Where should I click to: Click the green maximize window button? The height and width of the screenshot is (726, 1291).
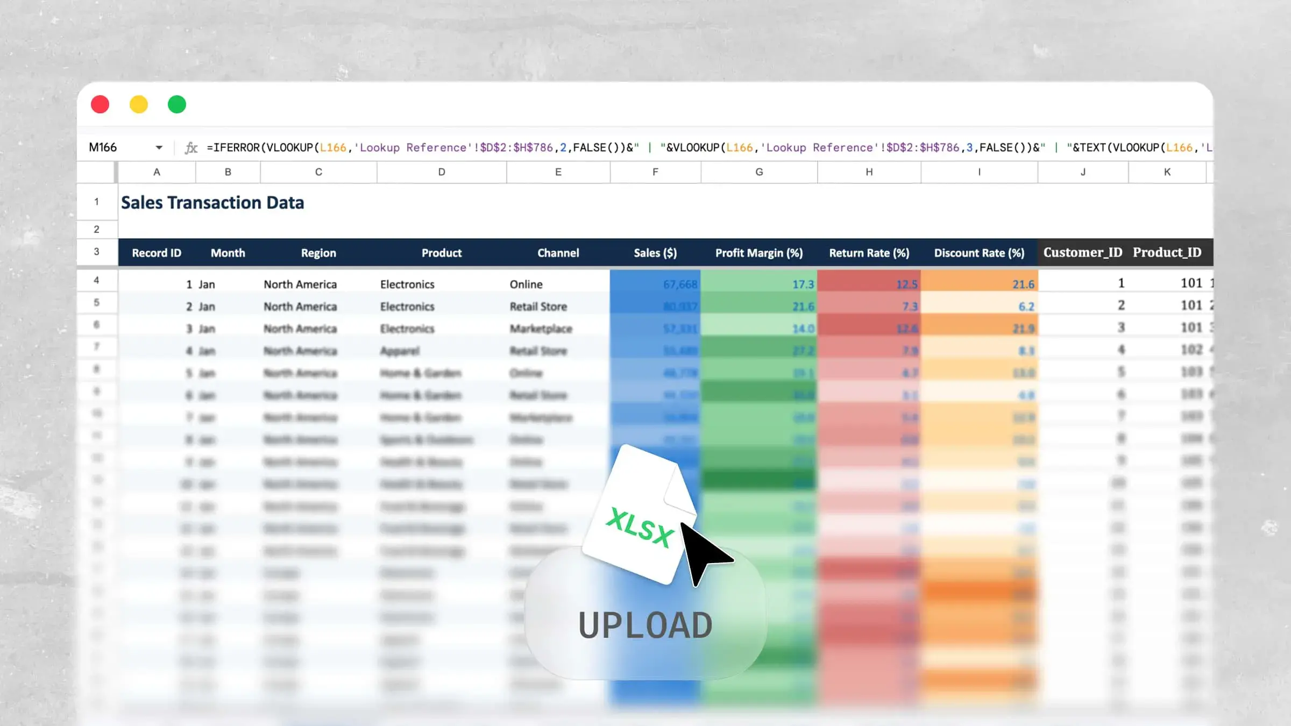pos(177,104)
